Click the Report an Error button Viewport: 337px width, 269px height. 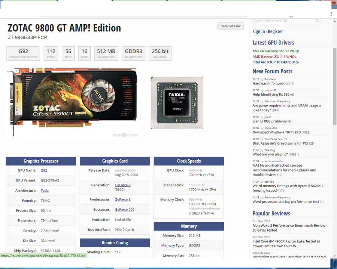click(231, 26)
